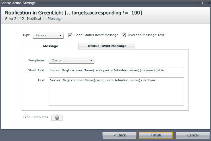Screen dimensions: 211x141
Task: Uncheck the Override Message Text checkbox
Action: coord(124,35)
